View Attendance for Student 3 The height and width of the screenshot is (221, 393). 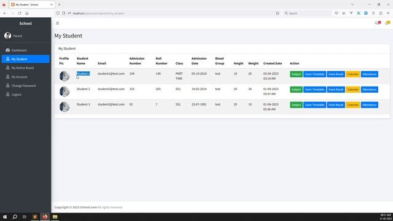tap(370, 105)
